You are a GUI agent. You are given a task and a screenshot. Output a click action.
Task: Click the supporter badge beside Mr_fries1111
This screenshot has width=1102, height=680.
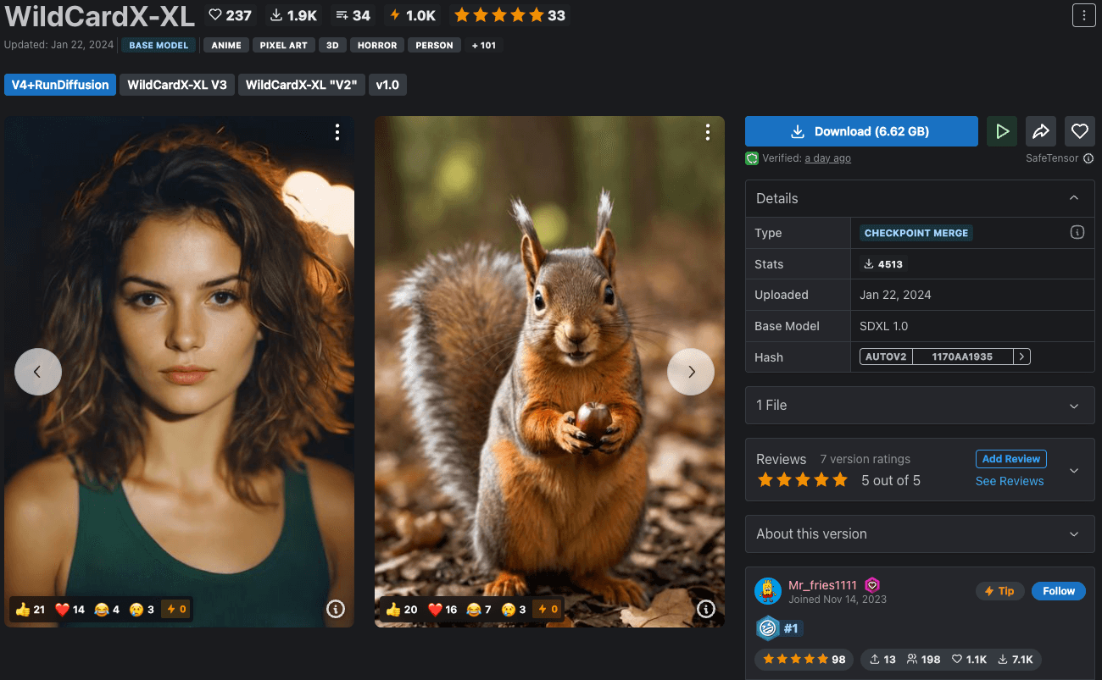tap(872, 584)
